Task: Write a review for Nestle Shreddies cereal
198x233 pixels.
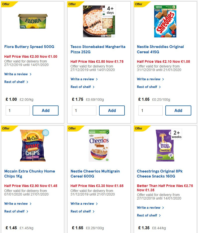Action: (x=149, y=79)
